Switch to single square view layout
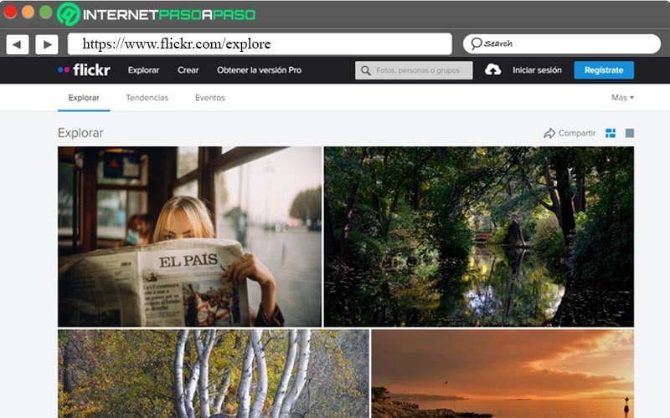670x418 pixels. pos(630,133)
